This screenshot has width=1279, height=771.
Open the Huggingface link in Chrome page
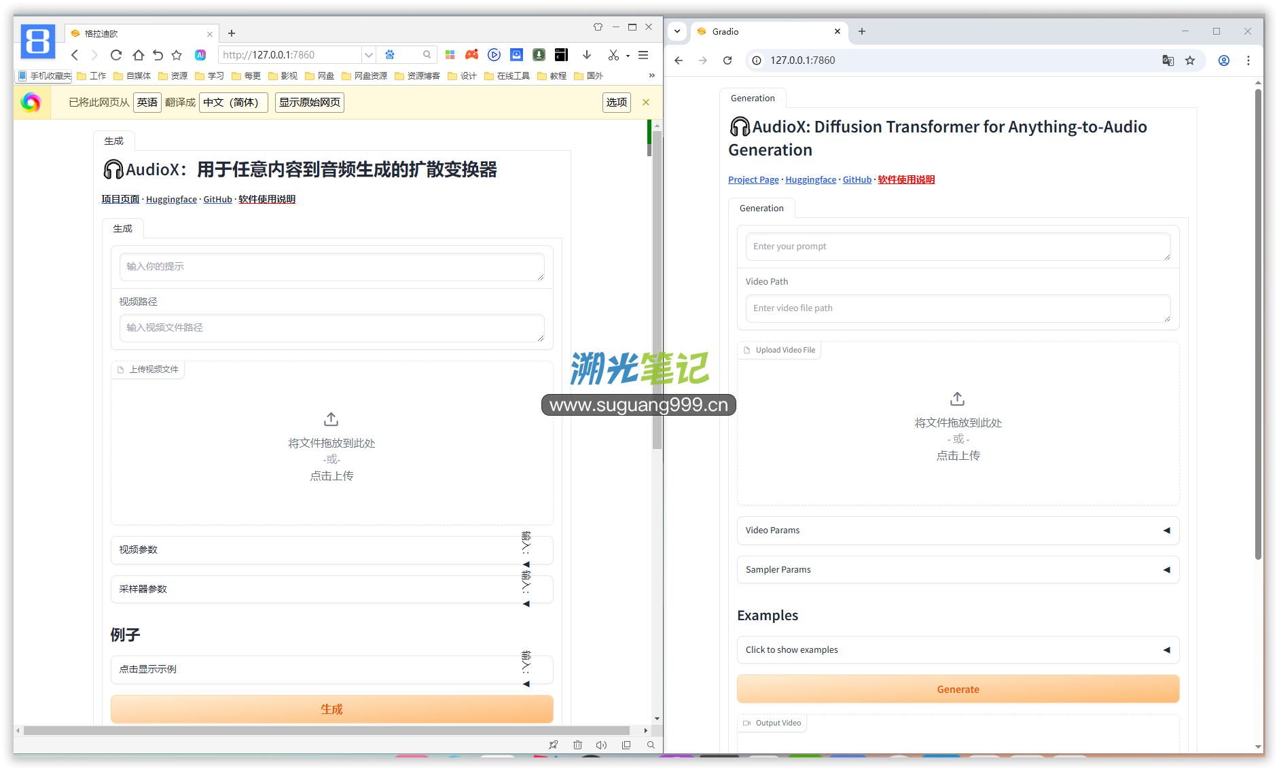pyautogui.click(x=811, y=180)
